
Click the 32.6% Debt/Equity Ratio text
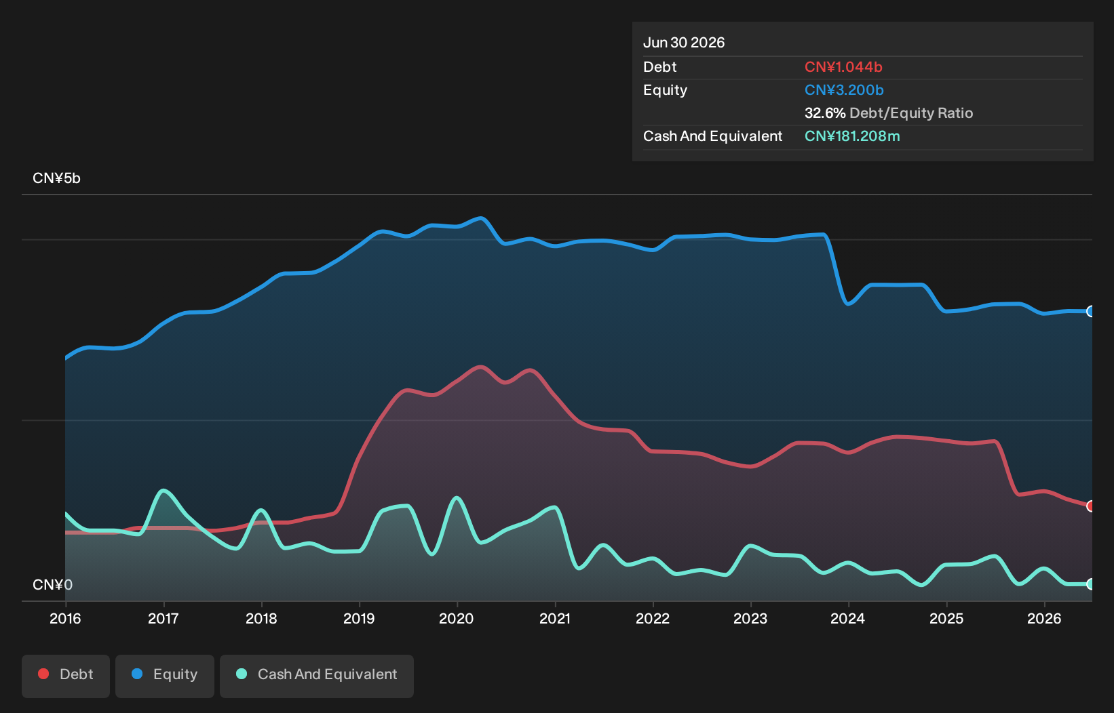[x=889, y=113]
